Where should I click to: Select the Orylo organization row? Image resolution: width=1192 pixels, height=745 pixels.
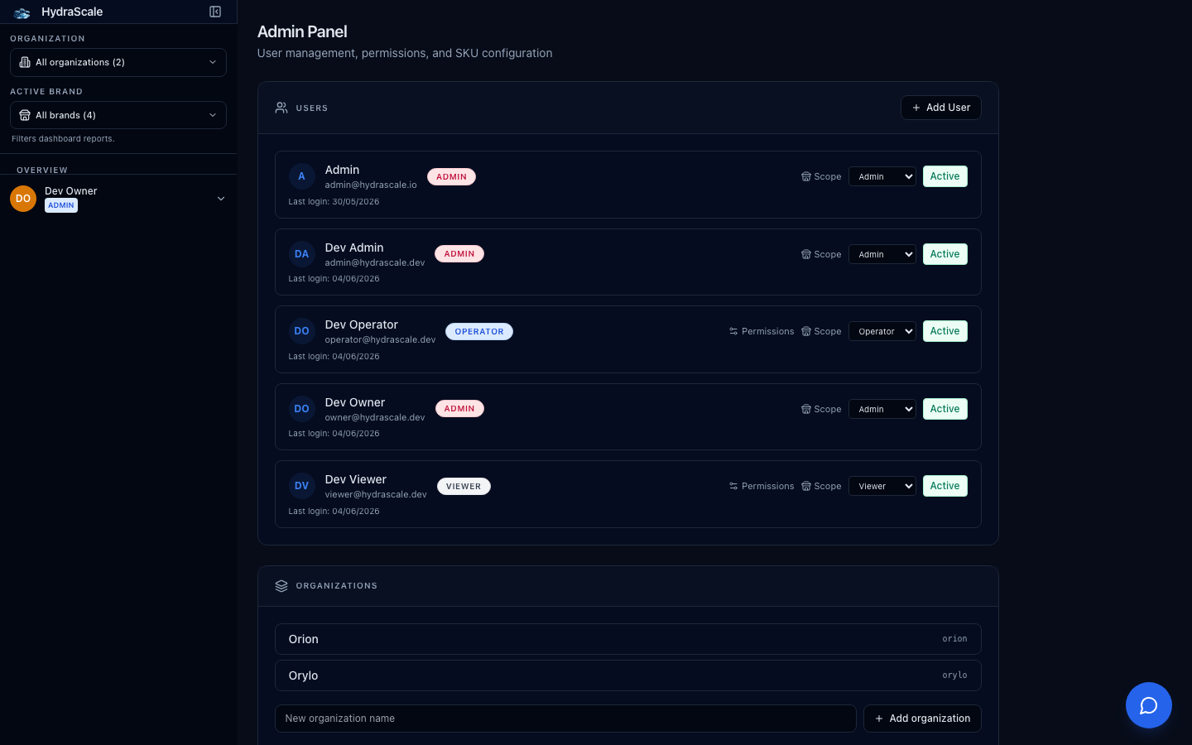tap(628, 675)
